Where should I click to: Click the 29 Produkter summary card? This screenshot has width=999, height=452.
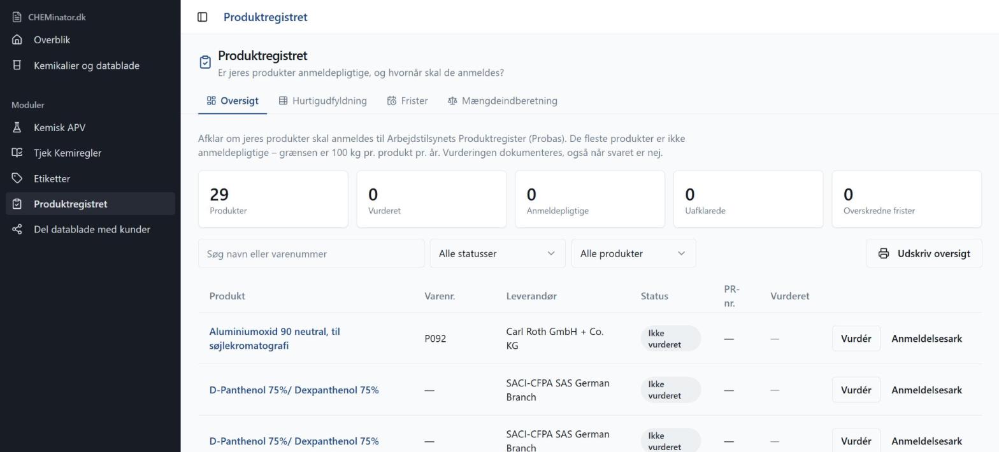pos(273,199)
